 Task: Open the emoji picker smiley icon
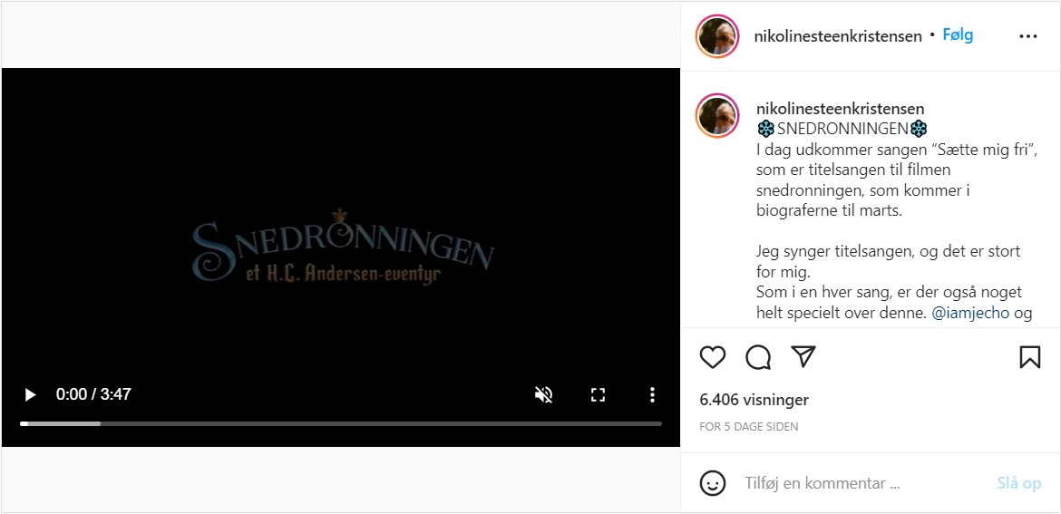713,483
